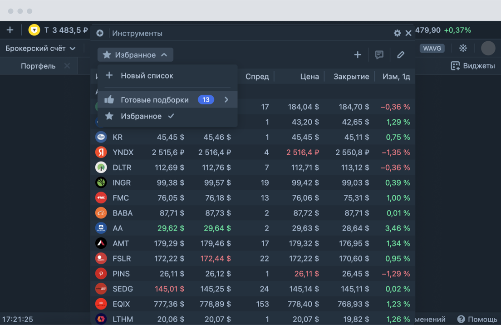Open the Виджеты button
Image resolution: width=501 pixels, height=325 pixels.
pyautogui.click(x=472, y=66)
